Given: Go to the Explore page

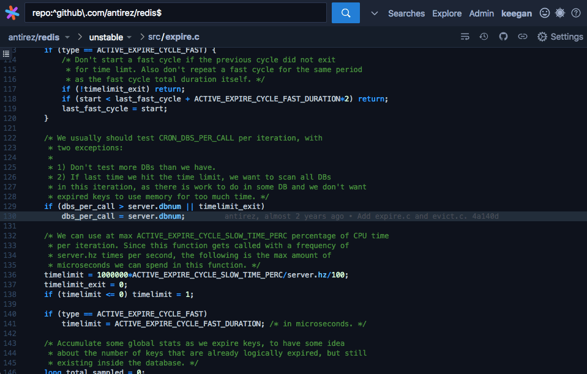Looking at the screenshot, I should point(446,13).
